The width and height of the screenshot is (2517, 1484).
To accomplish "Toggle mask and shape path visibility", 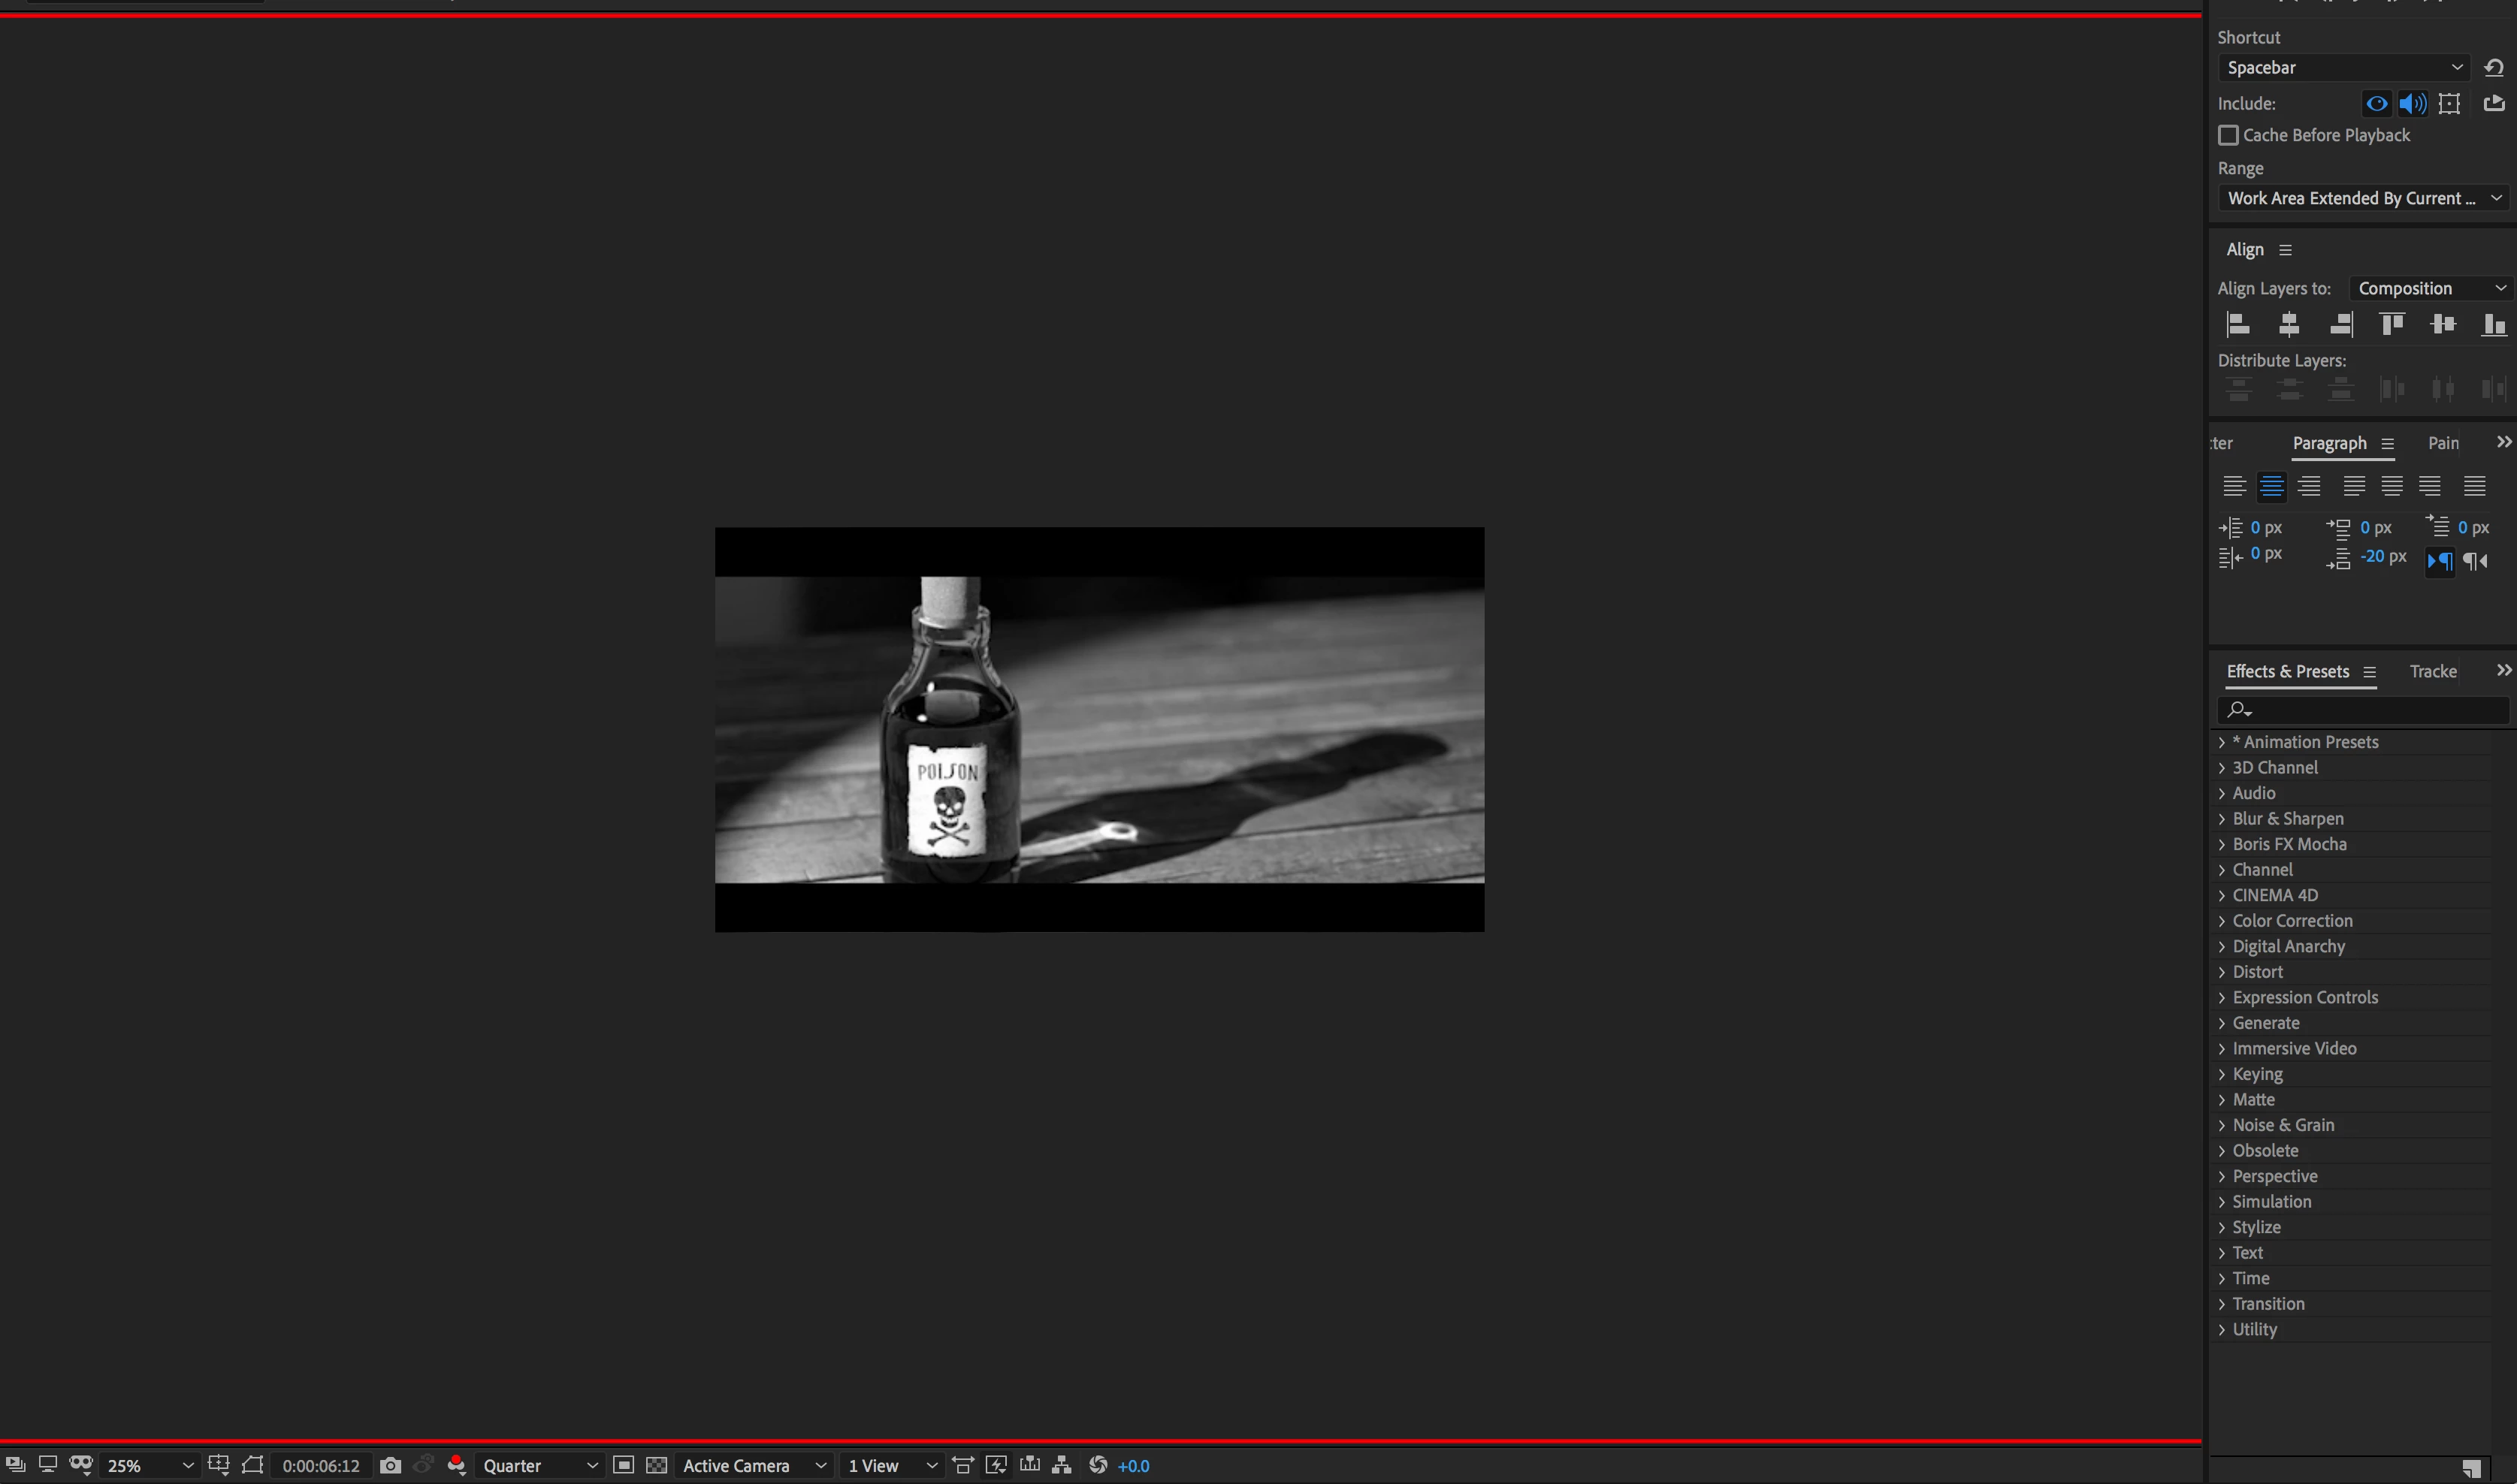I will tap(252, 1465).
